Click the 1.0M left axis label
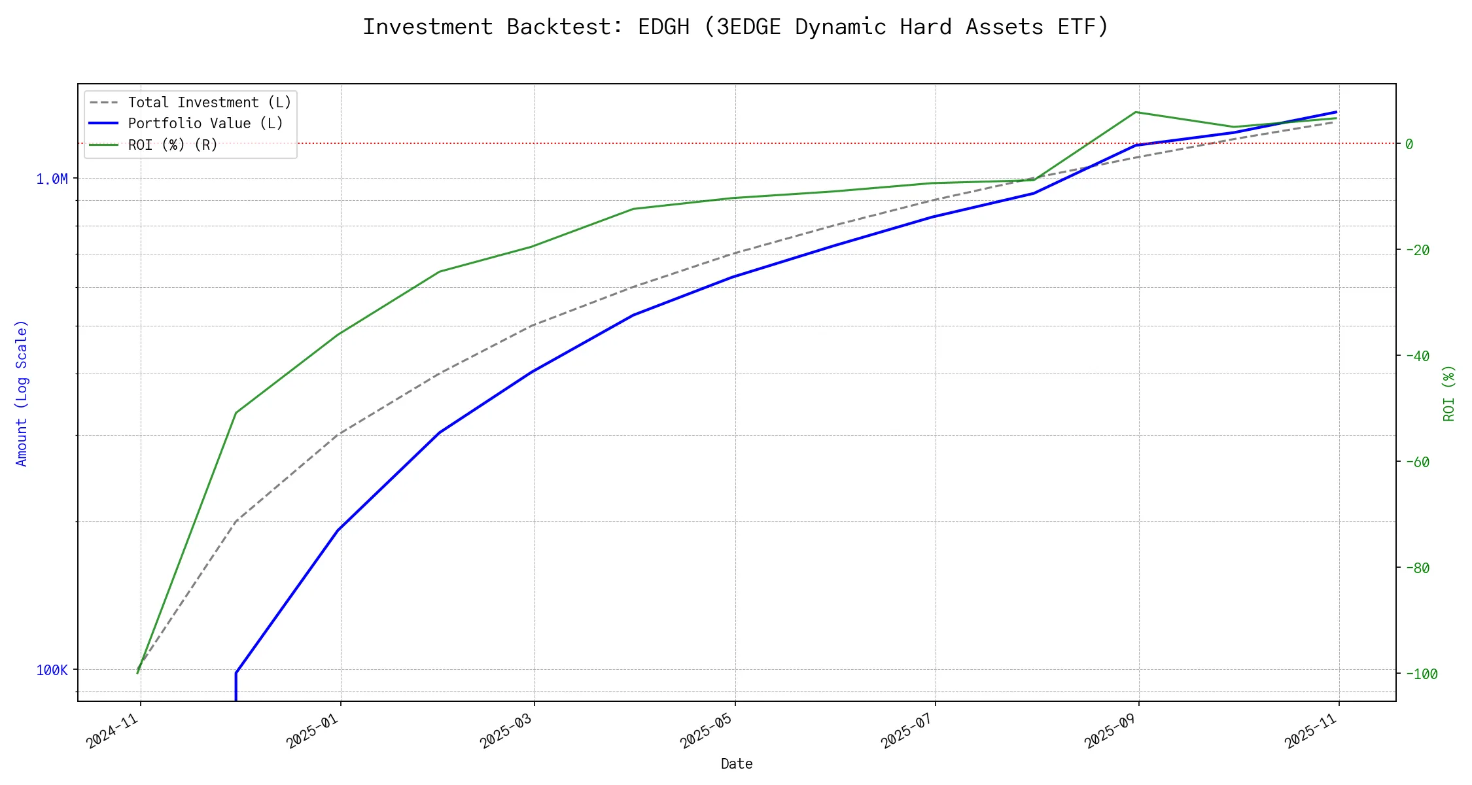This screenshot has height=785, width=1472. [52, 179]
